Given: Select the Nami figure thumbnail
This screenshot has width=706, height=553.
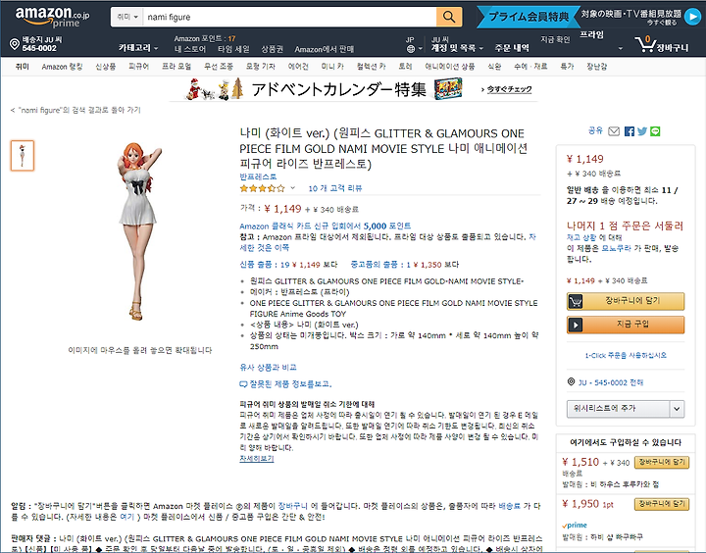Looking at the screenshot, I should pos(23,156).
